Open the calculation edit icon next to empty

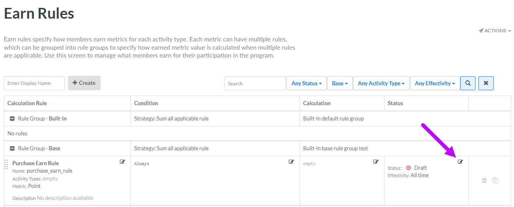pyautogui.click(x=376, y=162)
